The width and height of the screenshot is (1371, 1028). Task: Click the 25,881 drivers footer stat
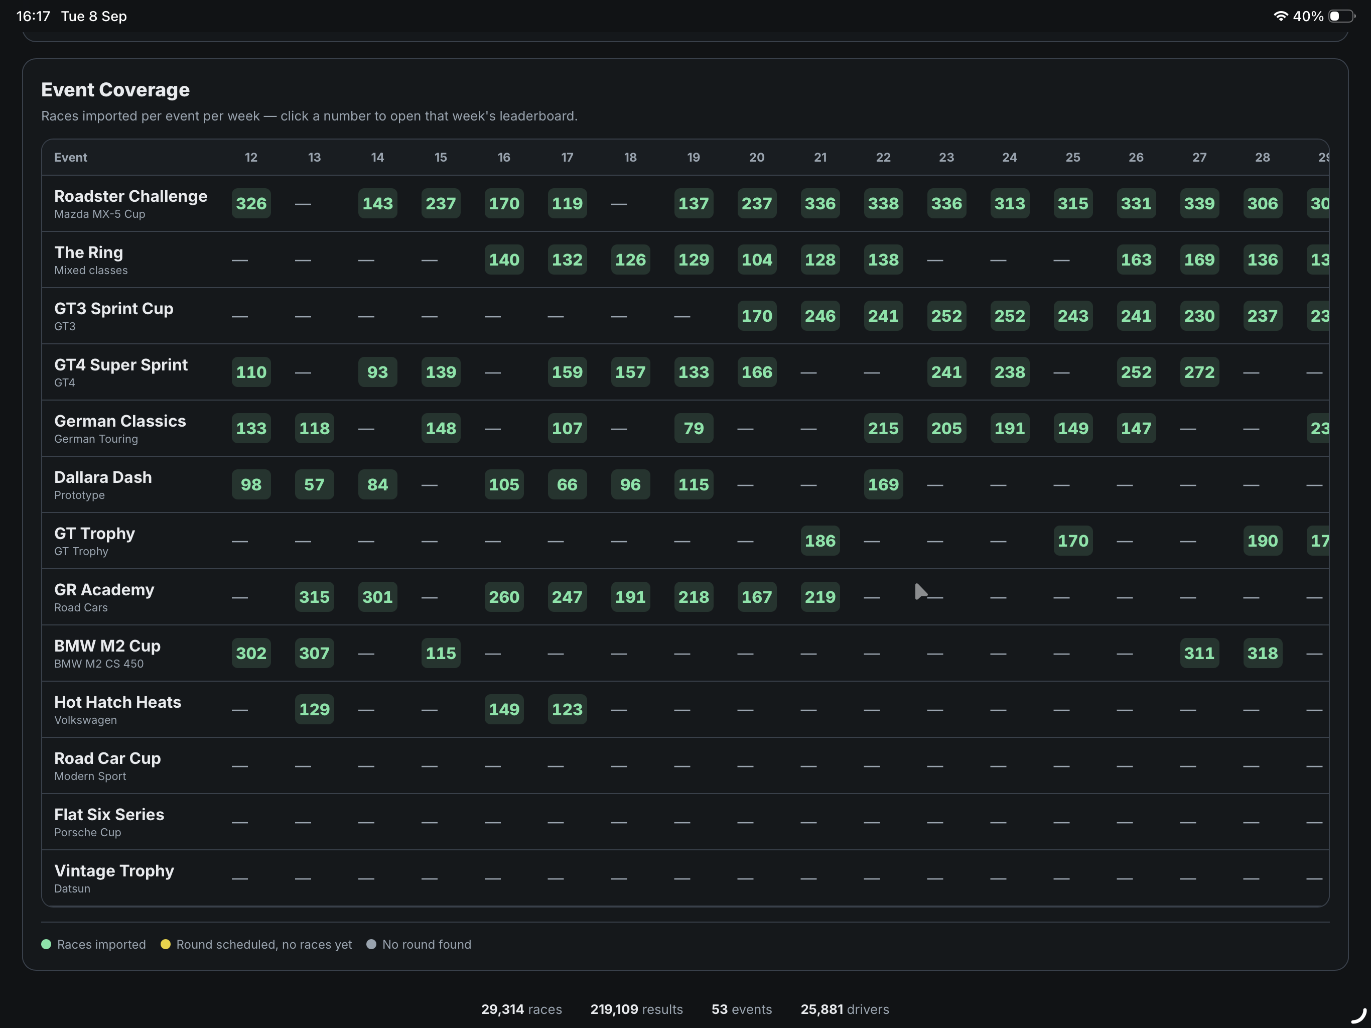845,1009
